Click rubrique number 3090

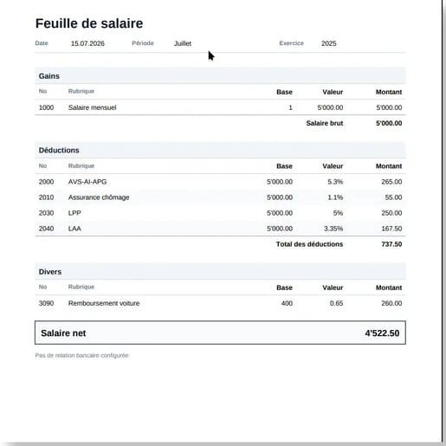46,303
